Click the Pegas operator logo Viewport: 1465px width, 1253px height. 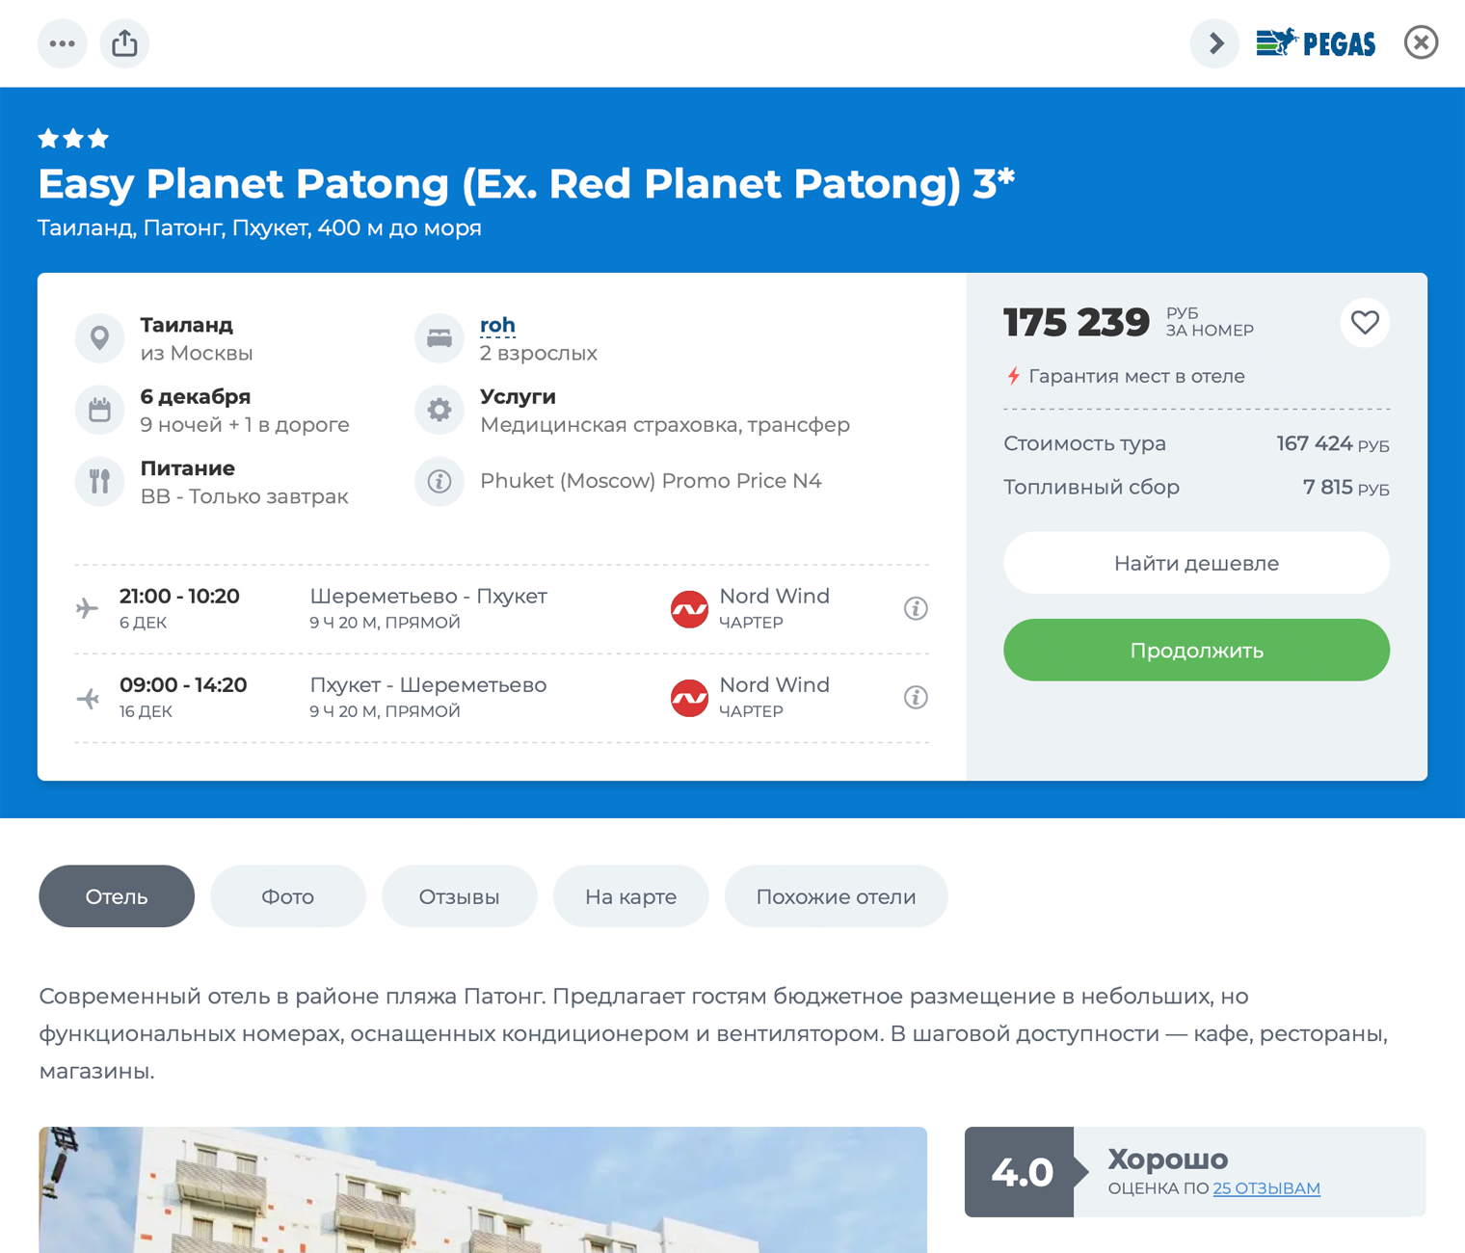[1316, 43]
